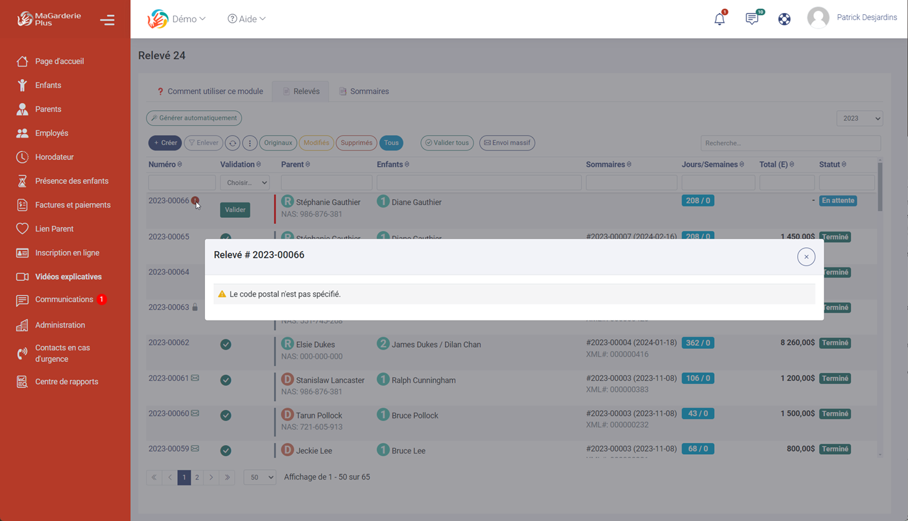Open the chat messages icon in header
The height and width of the screenshot is (521, 908).
pos(752,19)
